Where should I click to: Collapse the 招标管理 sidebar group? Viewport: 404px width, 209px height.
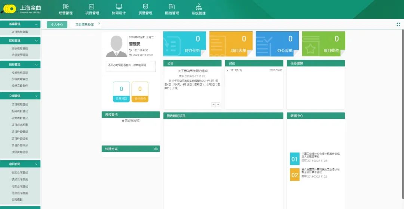pos(36,41)
